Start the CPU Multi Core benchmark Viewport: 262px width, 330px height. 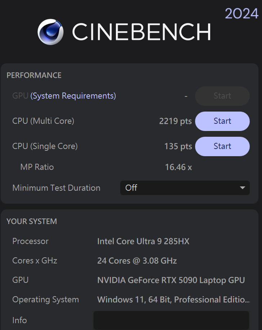pyautogui.click(x=222, y=121)
